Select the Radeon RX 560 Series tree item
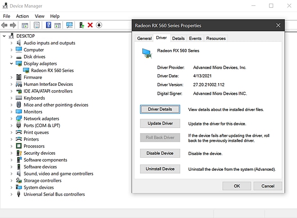This screenshot has height=218, width=297. [x=52, y=71]
